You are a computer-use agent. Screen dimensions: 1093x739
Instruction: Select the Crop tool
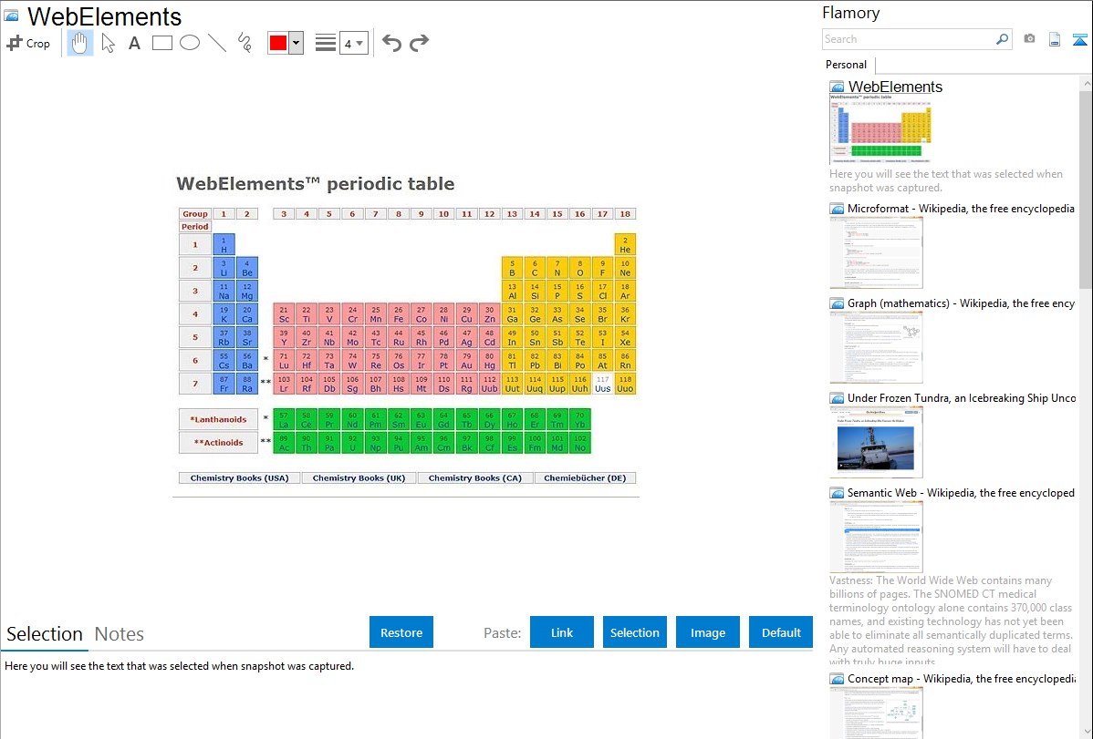coord(28,43)
